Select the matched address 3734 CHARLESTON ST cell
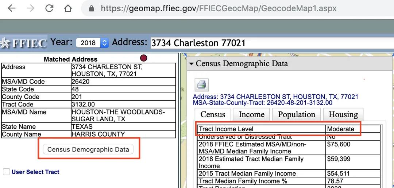Image resolution: width=394 pixels, height=188 pixels. pyautogui.click(x=123, y=71)
